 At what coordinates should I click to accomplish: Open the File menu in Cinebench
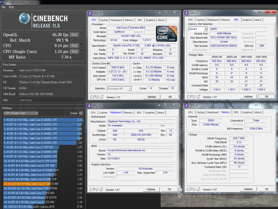click(3, 7)
